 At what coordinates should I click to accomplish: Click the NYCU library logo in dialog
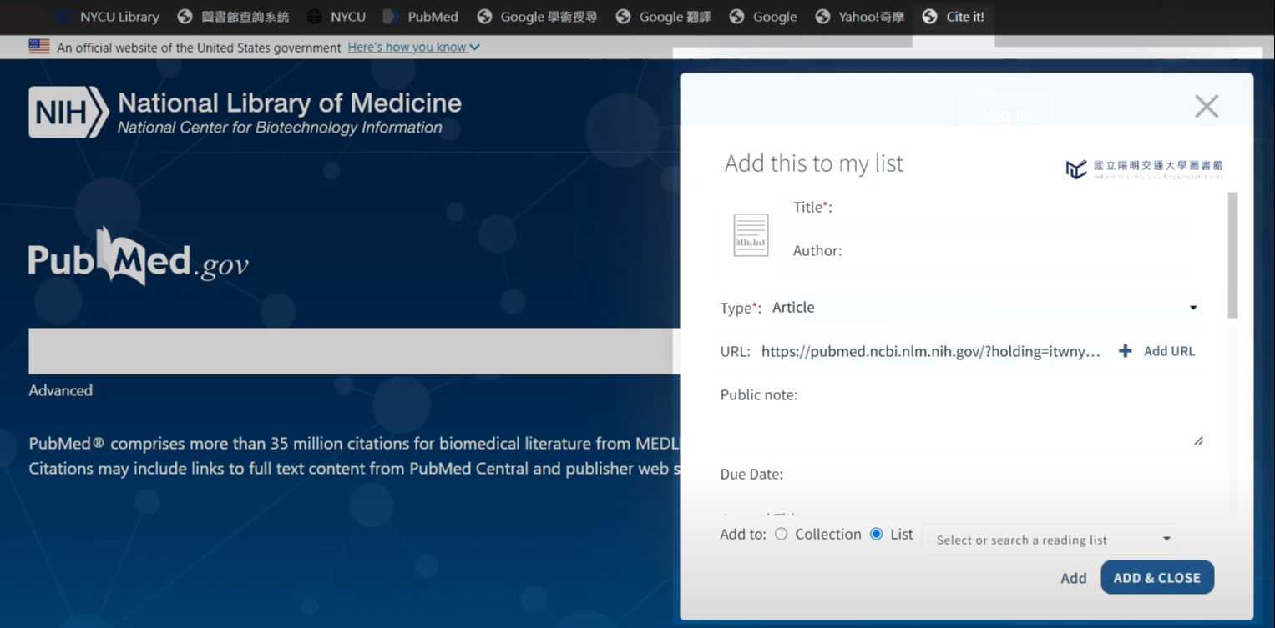coord(1144,168)
